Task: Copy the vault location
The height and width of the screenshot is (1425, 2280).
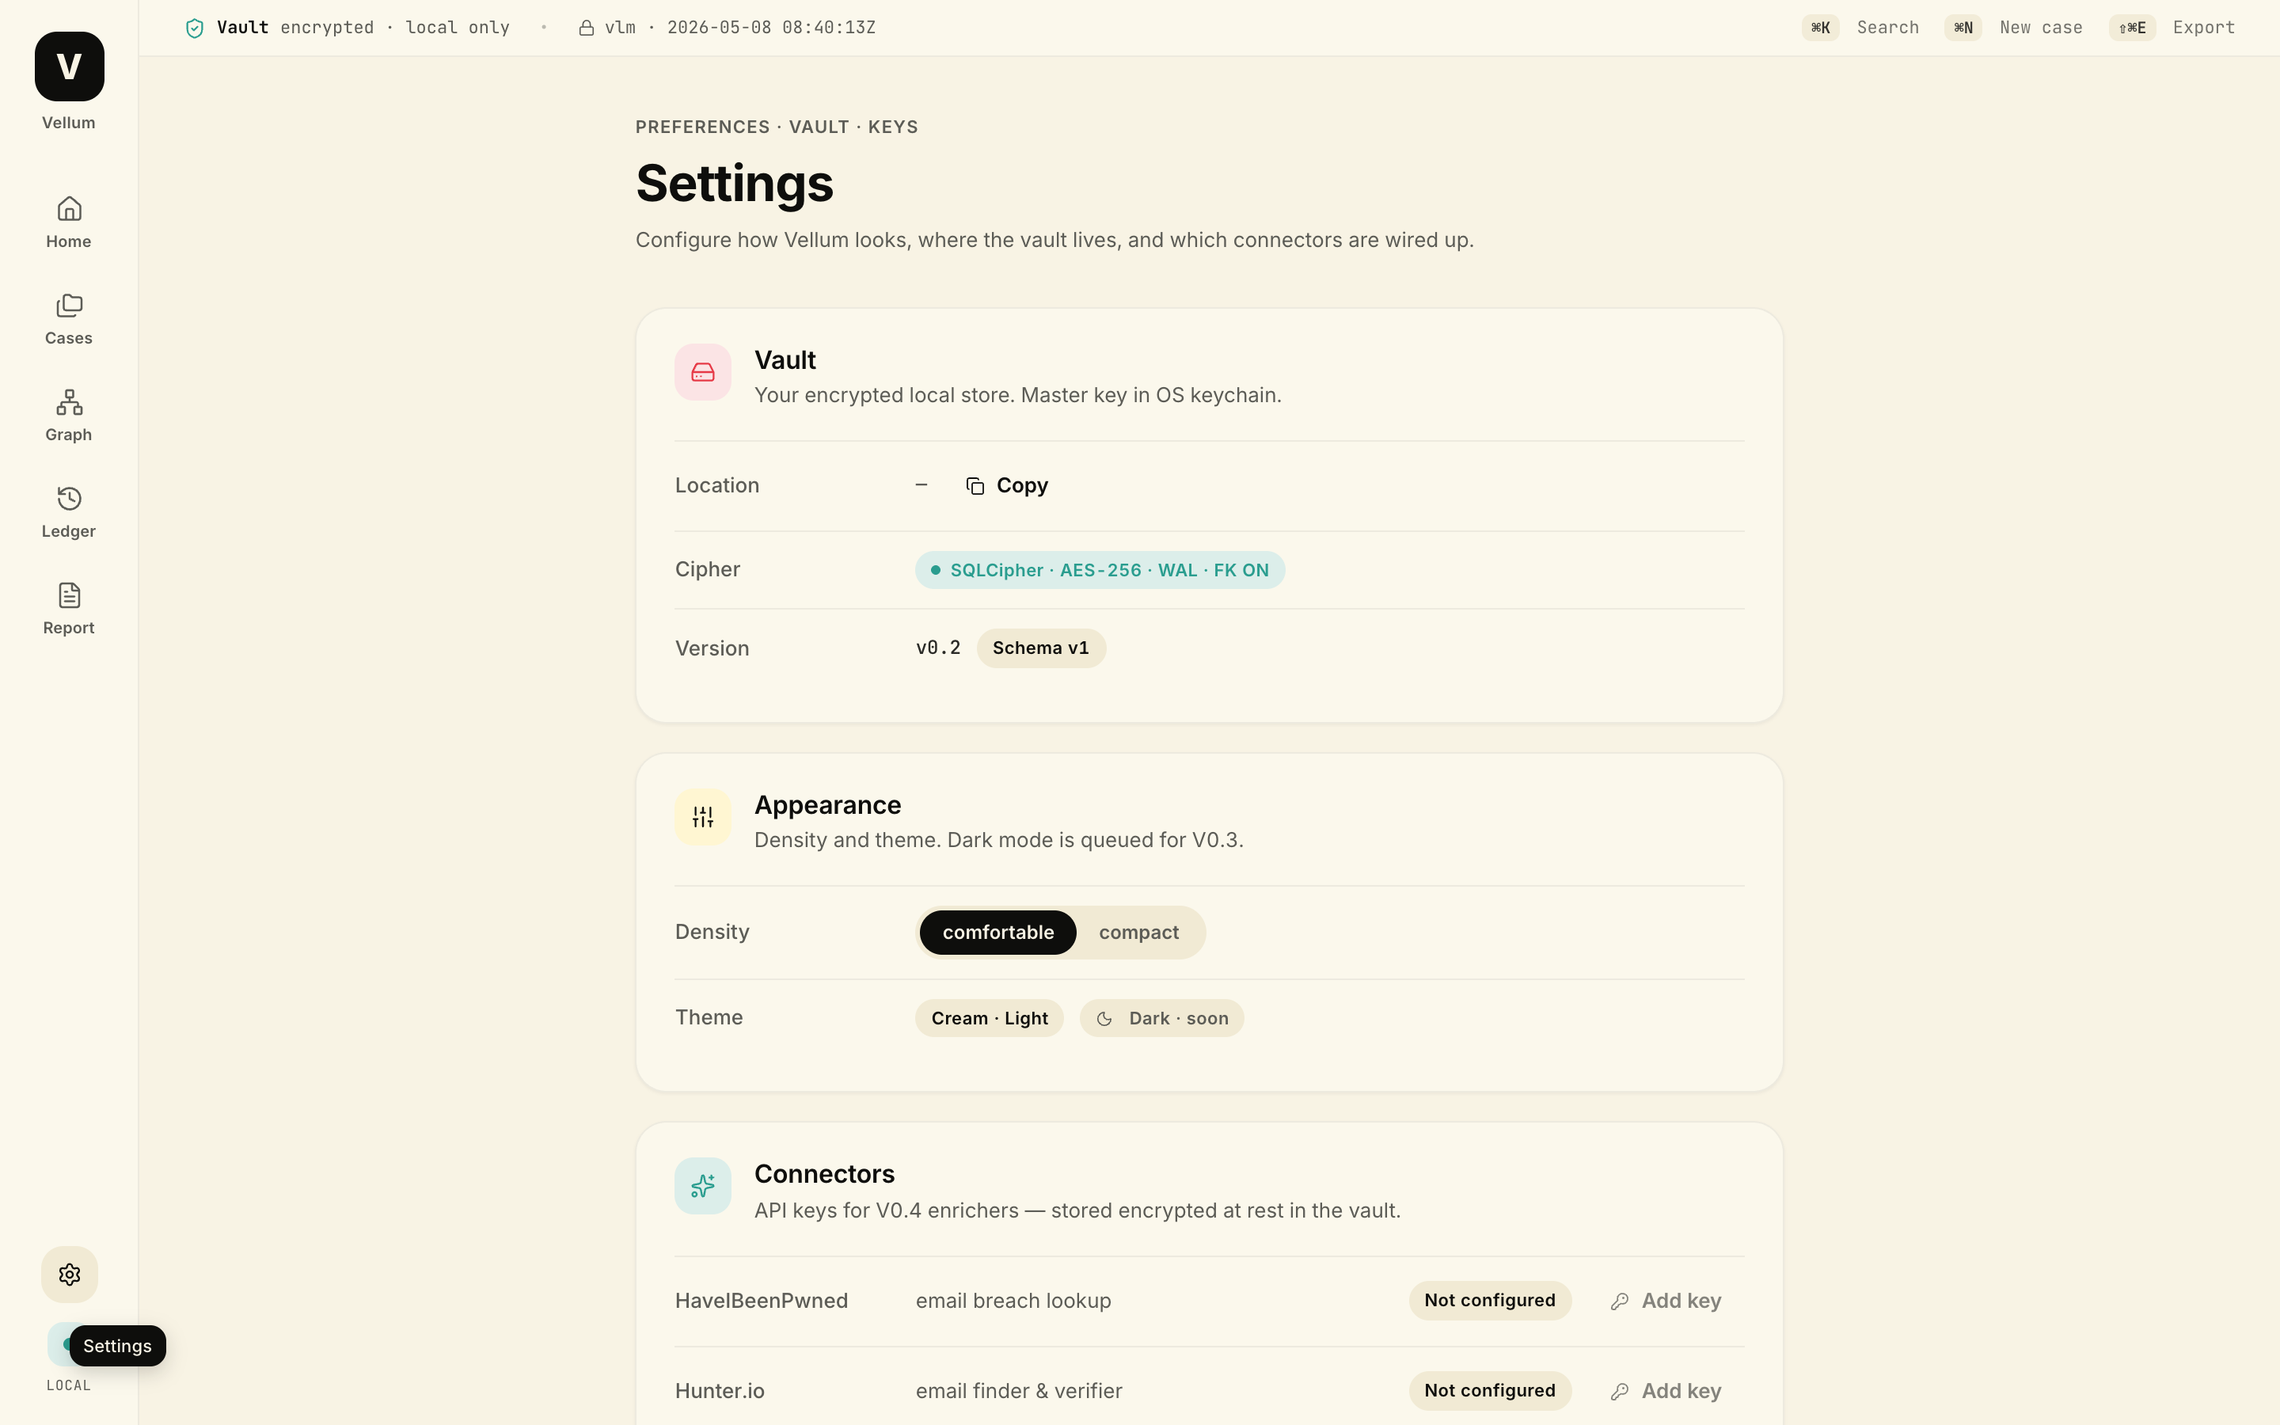Action: 1007,485
